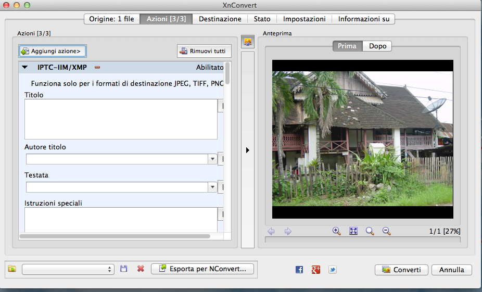Screen dimensions: 482x292
Task: Open the Facebook share icon
Action: point(299,270)
